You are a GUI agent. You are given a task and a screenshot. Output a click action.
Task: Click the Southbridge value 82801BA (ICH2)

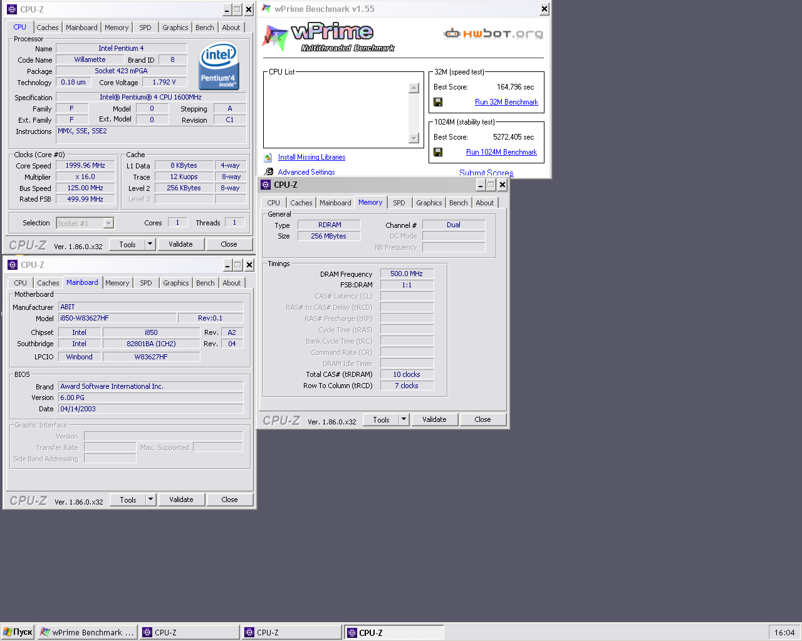151,344
